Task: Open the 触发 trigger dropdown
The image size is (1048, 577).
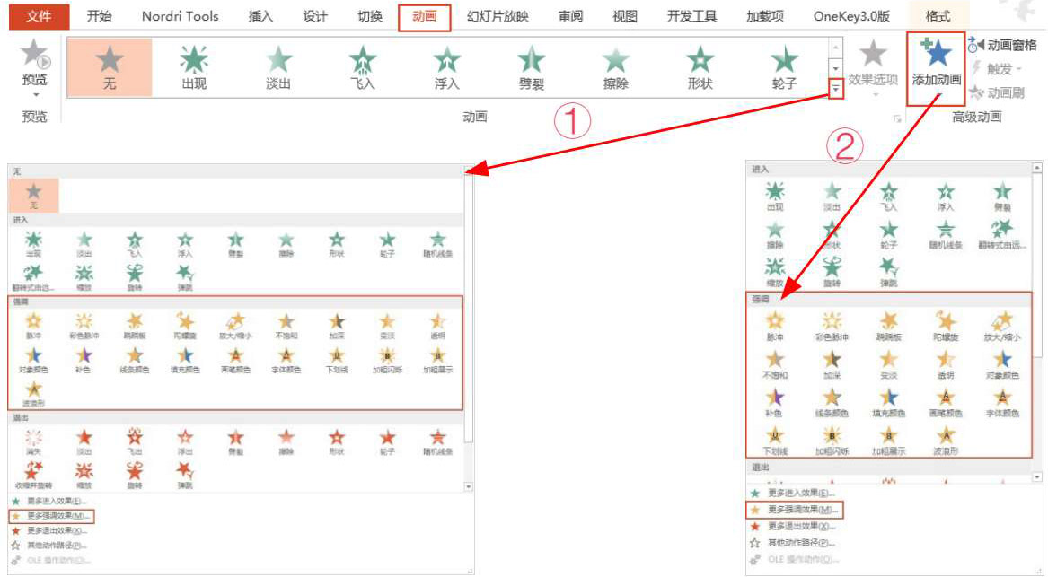Action: tap(997, 69)
